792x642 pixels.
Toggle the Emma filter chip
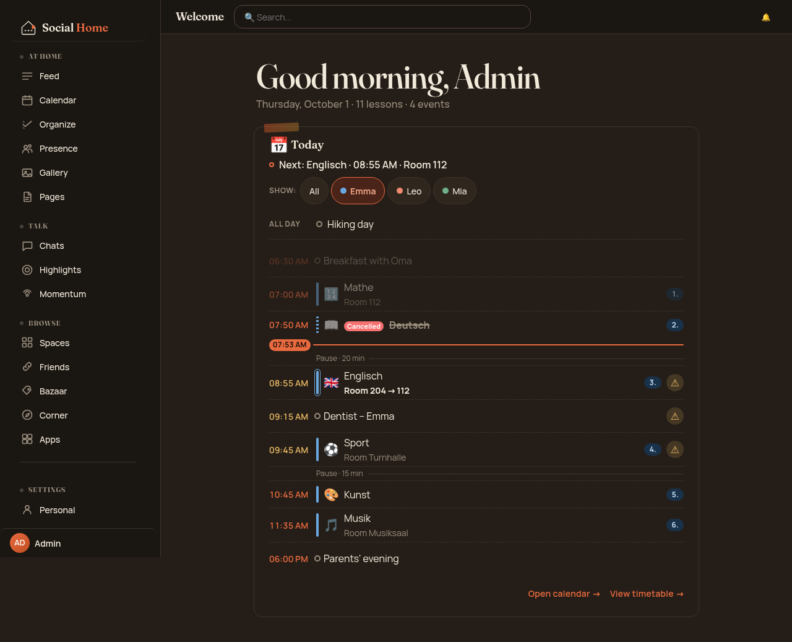358,191
